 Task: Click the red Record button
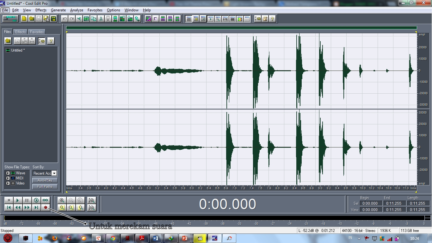45,208
